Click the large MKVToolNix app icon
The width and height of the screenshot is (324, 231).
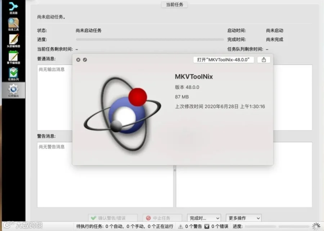[122, 114]
